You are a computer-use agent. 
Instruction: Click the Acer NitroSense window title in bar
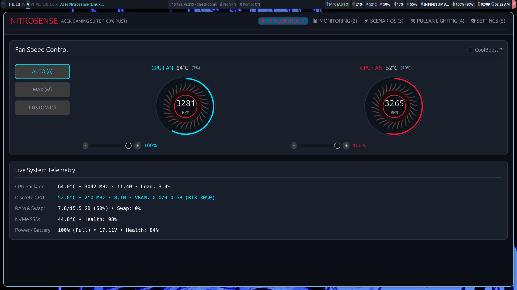82,4
